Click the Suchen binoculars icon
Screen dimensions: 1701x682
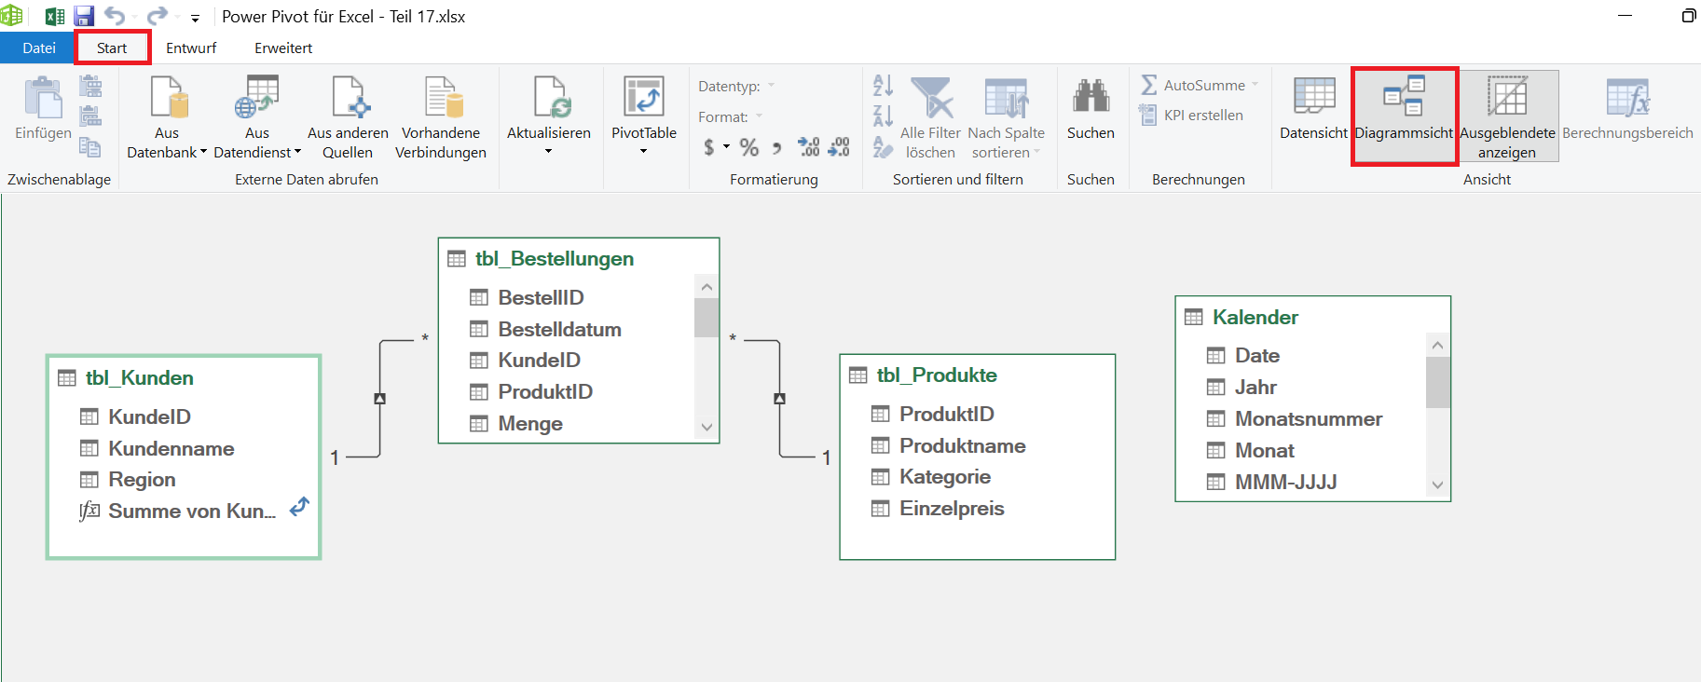tap(1091, 97)
